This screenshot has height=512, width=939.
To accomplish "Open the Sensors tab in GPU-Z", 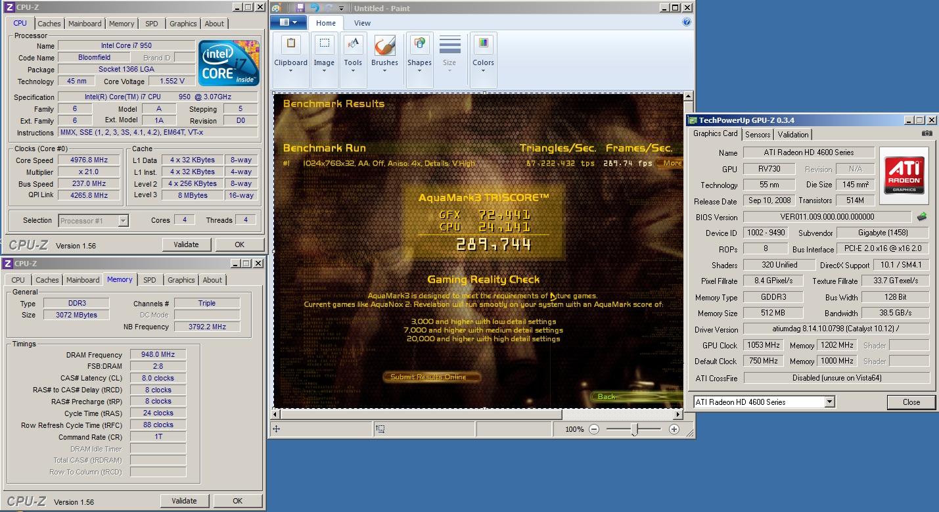I will click(x=757, y=134).
